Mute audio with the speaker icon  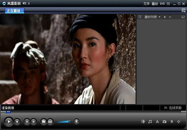pos(76,121)
